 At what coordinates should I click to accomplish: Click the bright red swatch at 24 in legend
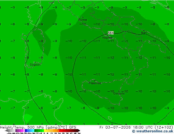(x=60, y=130)
